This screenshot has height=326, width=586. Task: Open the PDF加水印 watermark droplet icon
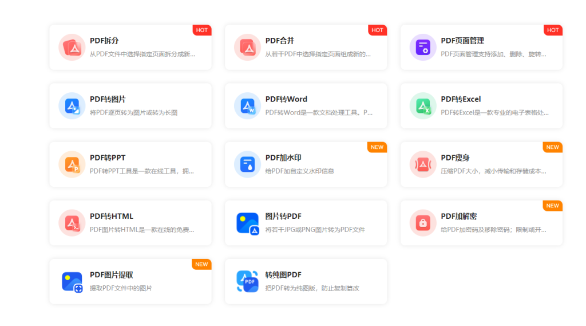click(248, 164)
